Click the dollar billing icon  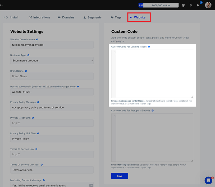click(x=191, y=5)
